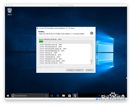Select log row VBoxOGLerrorspu.dll
Screen dimensions: 132x106
pyautogui.click(x=51, y=45)
